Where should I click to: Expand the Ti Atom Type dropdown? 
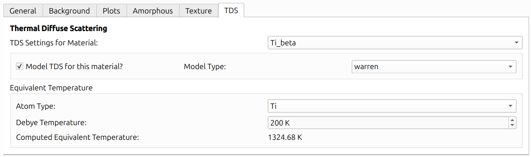tap(392, 106)
